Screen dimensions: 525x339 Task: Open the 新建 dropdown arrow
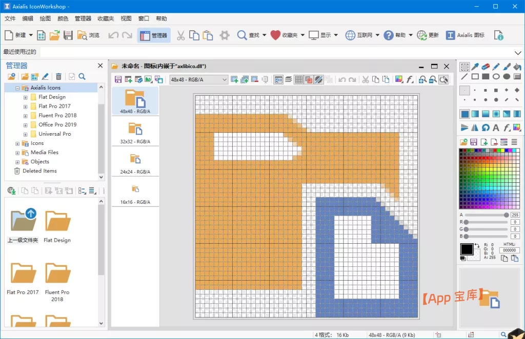coord(31,35)
